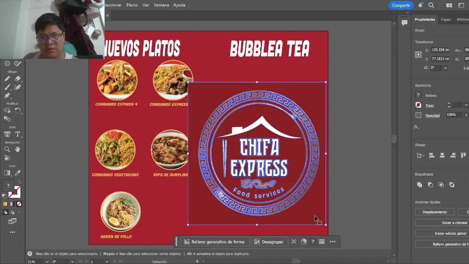Image resolution: width=469 pixels, height=264 pixels.
Task: Click the Intersect pathfinder icon
Action: pos(441,185)
